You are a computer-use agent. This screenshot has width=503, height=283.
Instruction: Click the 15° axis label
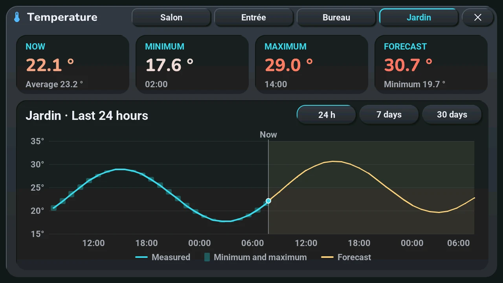[x=37, y=234]
